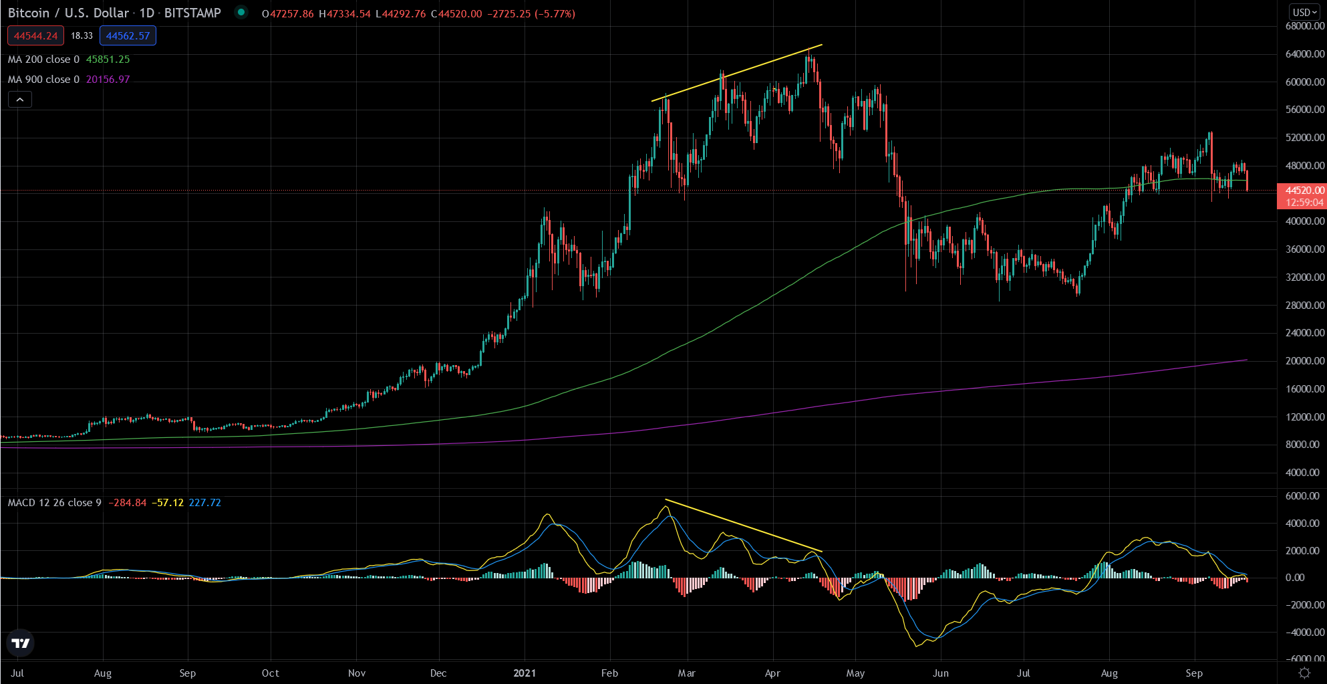Select the Bitcoin / U.S. Dollar symbol title
The width and height of the screenshot is (1327, 684).
click(x=68, y=13)
